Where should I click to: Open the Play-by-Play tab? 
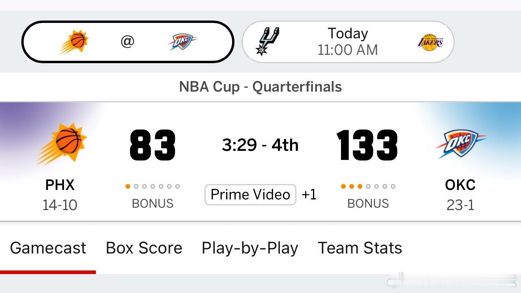click(x=250, y=248)
